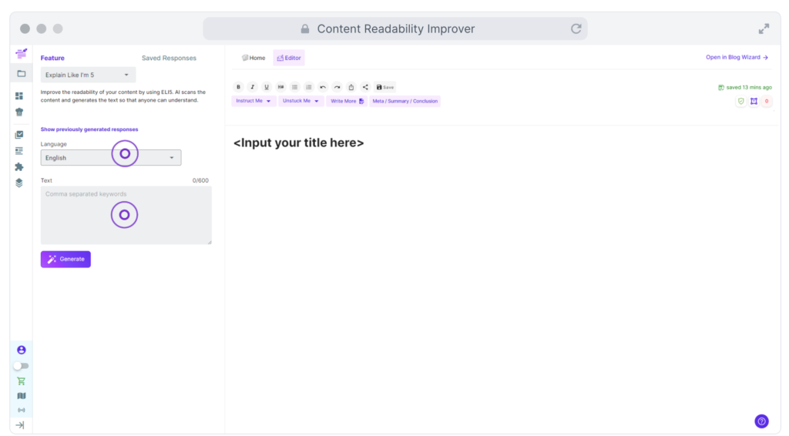
Task: Open the Explain Like I'm 5 feature dropdown
Action: [x=88, y=75]
